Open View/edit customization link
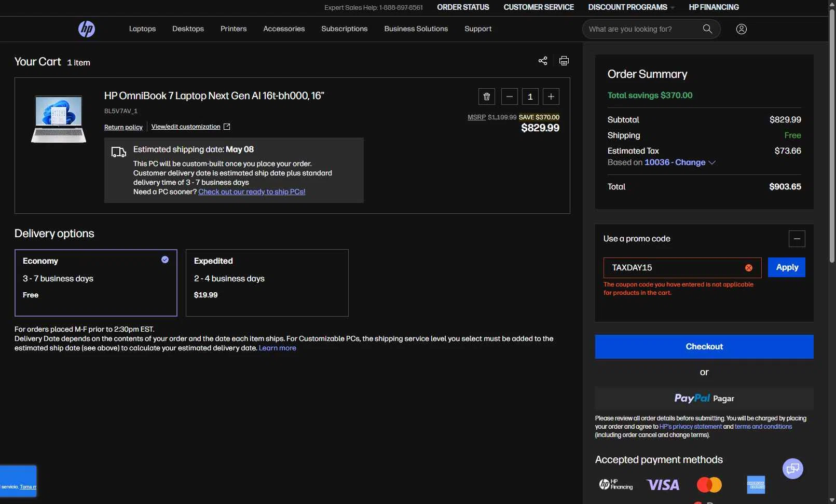 tap(186, 127)
